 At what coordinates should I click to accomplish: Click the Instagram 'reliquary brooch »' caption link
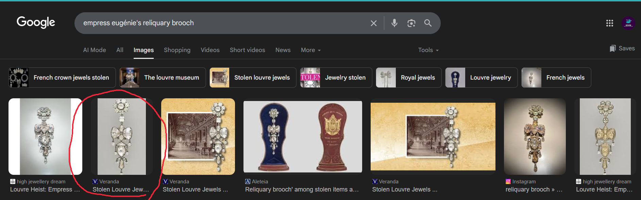click(x=534, y=189)
